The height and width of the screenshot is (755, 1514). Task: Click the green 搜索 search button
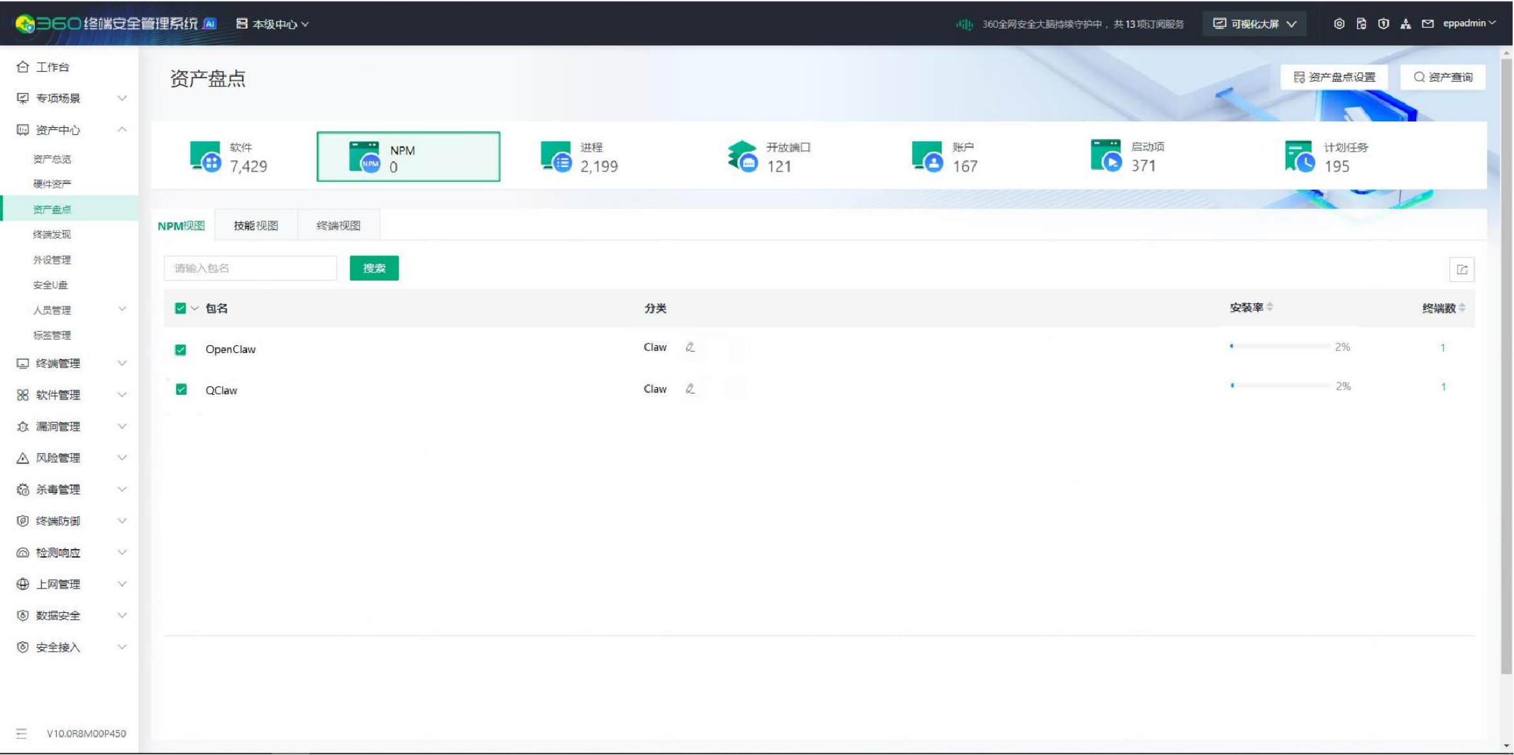(374, 268)
